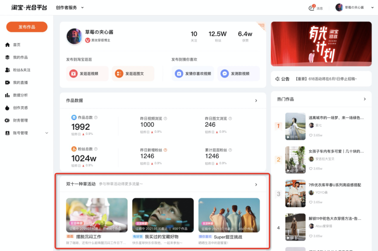This screenshot has height=251, width=378.
Task: Click author name Abyu爱穿搭
Action: [x=324, y=226]
